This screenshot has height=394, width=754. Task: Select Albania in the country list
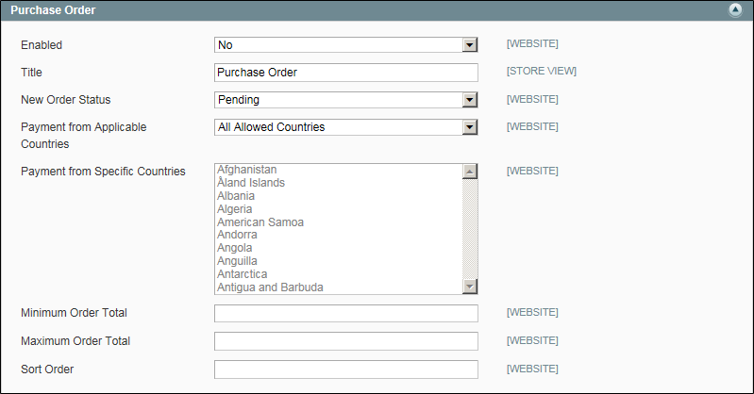coord(339,195)
